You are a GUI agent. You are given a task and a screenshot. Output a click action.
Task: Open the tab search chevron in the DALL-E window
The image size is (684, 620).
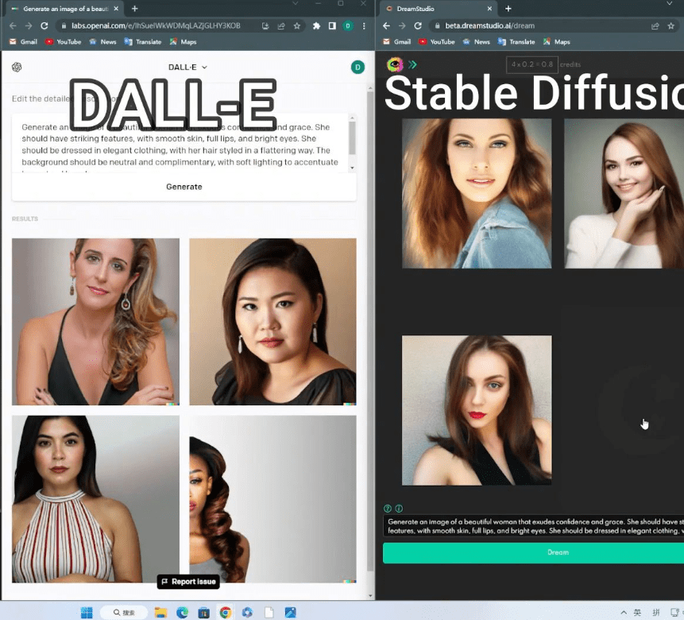click(296, 3)
